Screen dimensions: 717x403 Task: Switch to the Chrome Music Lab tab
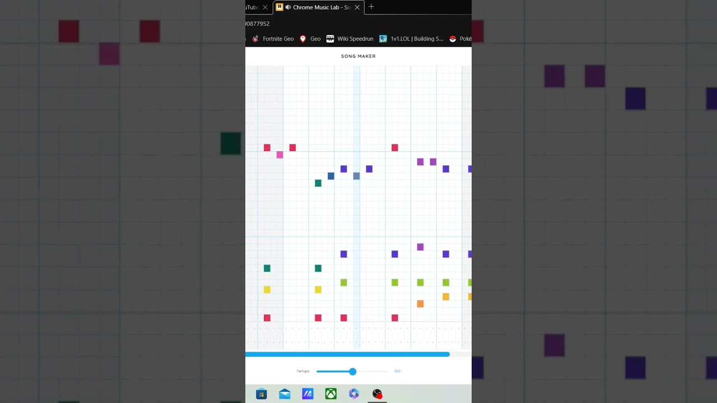(x=318, y=7)
